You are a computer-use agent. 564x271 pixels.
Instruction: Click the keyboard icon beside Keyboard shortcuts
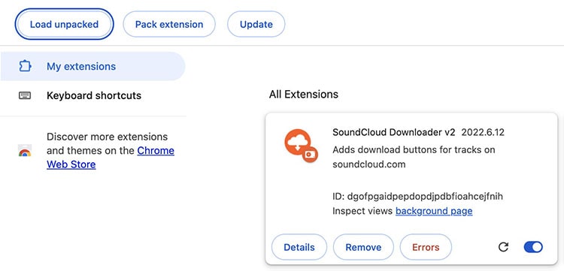(x=25, y=95)
